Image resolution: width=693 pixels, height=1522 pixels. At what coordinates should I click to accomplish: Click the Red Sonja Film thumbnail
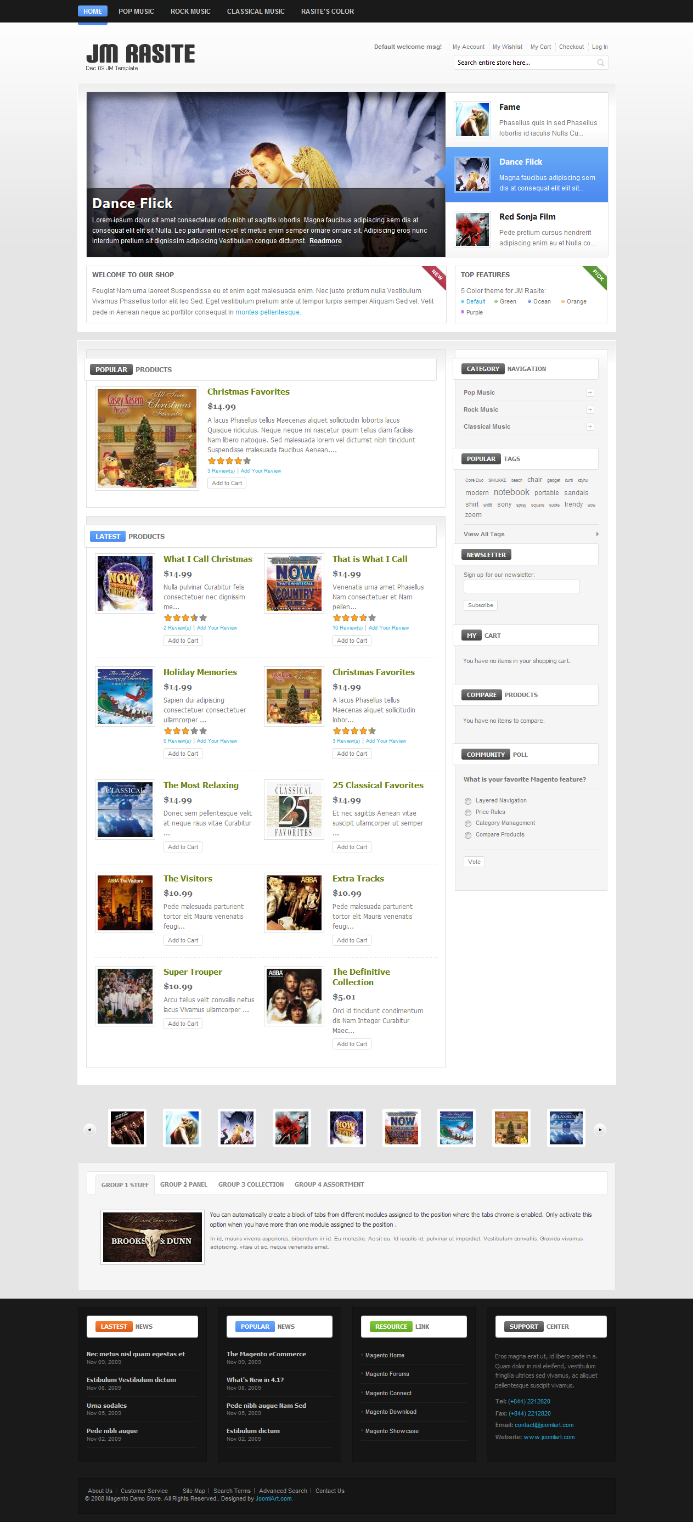(x=472, y=229)
